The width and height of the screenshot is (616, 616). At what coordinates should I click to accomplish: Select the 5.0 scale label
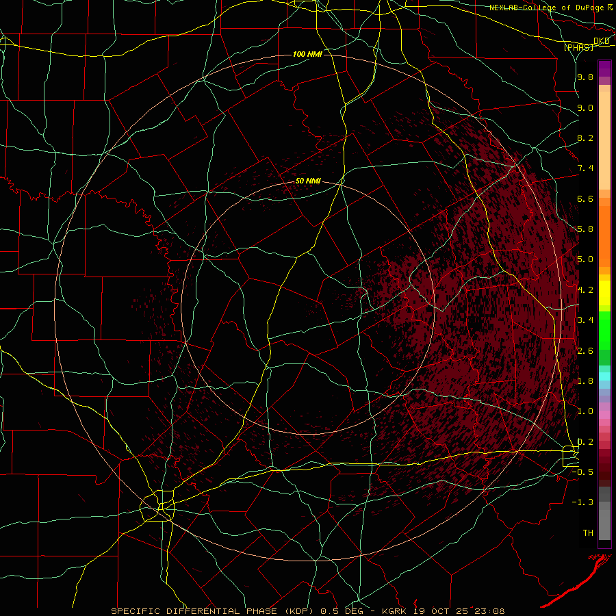(585, 259)
